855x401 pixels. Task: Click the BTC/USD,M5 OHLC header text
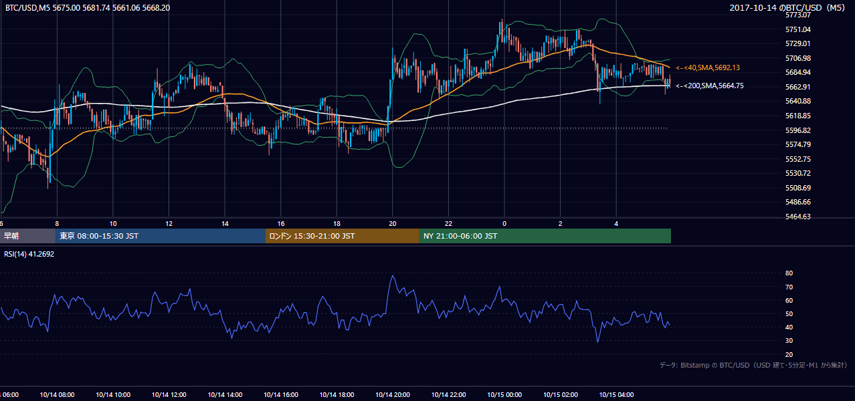click(x=88, y=8)
